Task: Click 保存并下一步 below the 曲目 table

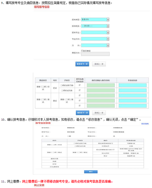Action: click(x=82, y=113)
